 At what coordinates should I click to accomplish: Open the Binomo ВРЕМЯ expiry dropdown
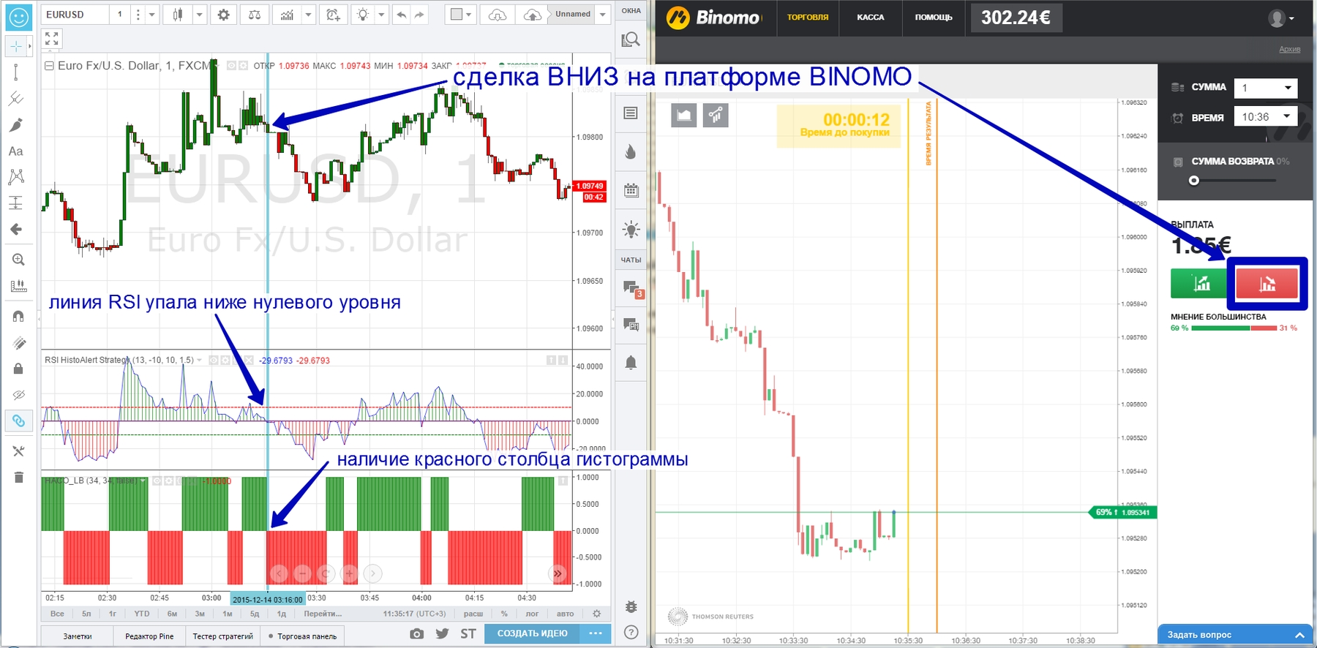click(x=1266, y=116)
